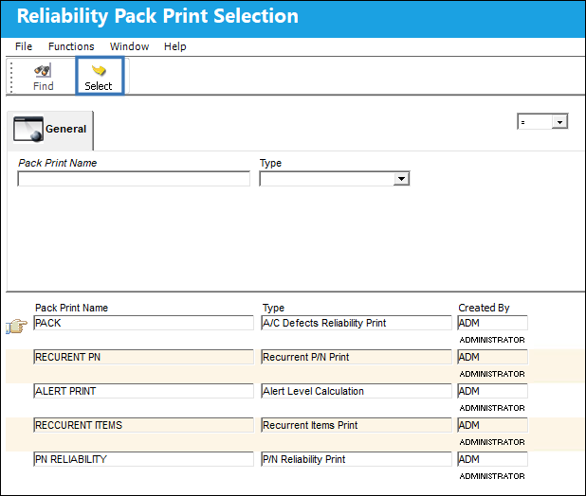586x496 pixels.
Task: Click ADM Created By in PN RELIABILITY row
Action: point(492,459)
